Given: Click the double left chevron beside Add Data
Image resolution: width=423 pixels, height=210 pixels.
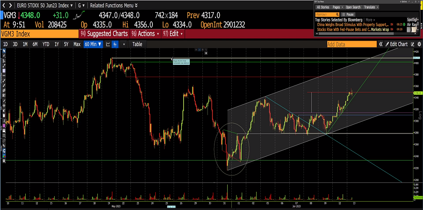Looking at the screenshot, I should 380,44.
